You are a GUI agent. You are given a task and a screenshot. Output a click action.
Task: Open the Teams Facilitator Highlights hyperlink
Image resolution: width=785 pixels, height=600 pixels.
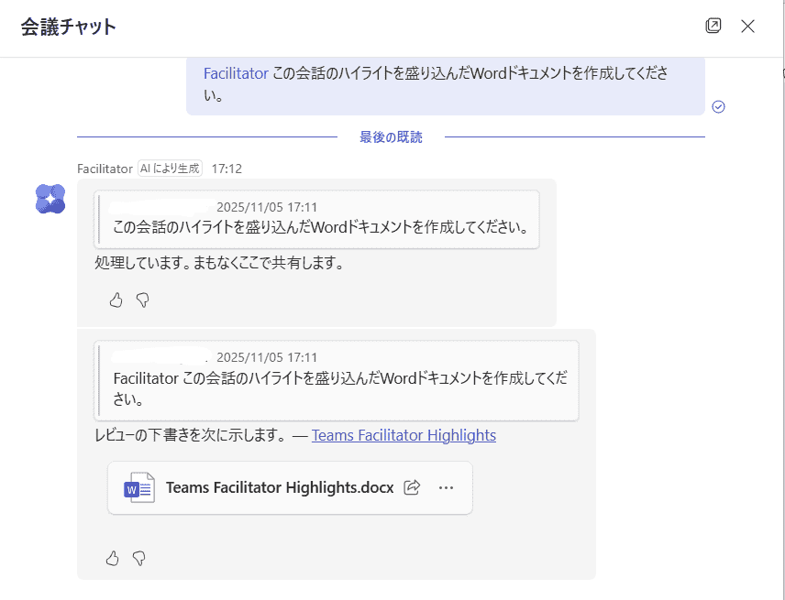[404, 435]
